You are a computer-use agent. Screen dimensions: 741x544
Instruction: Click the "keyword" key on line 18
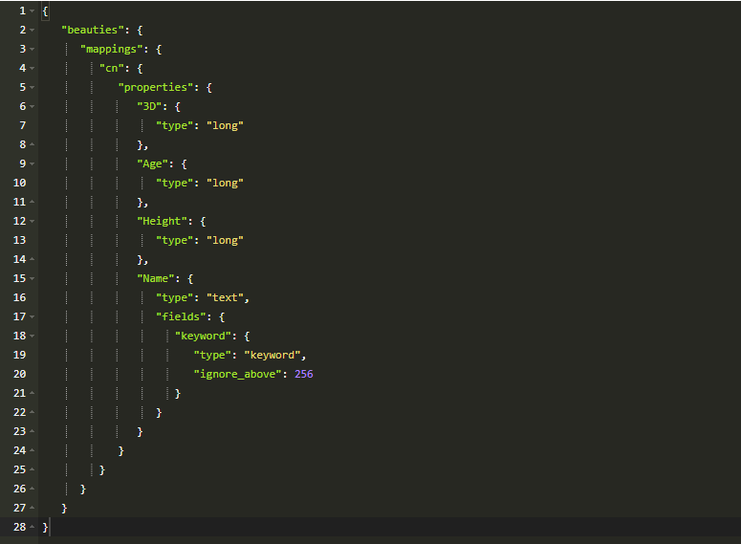pyautogui.click(x=203, y=336)
